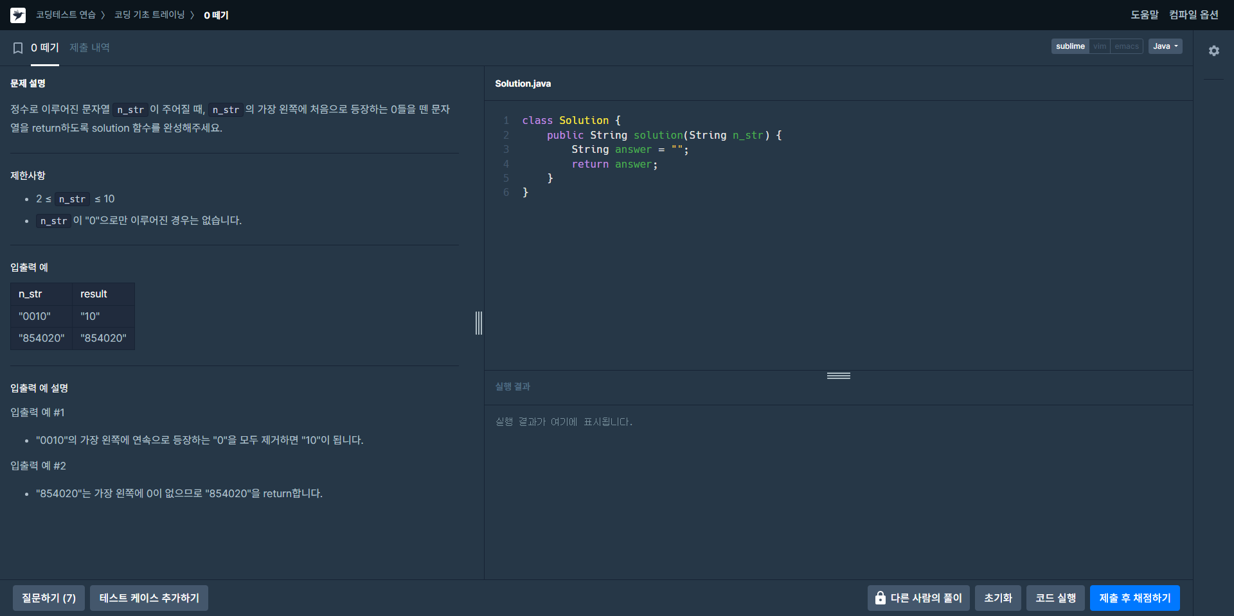The height and width of the screenshot is (616, 1234).
Task: Click the 0 떼기 breadcrumb title
Action: (216, 15)
